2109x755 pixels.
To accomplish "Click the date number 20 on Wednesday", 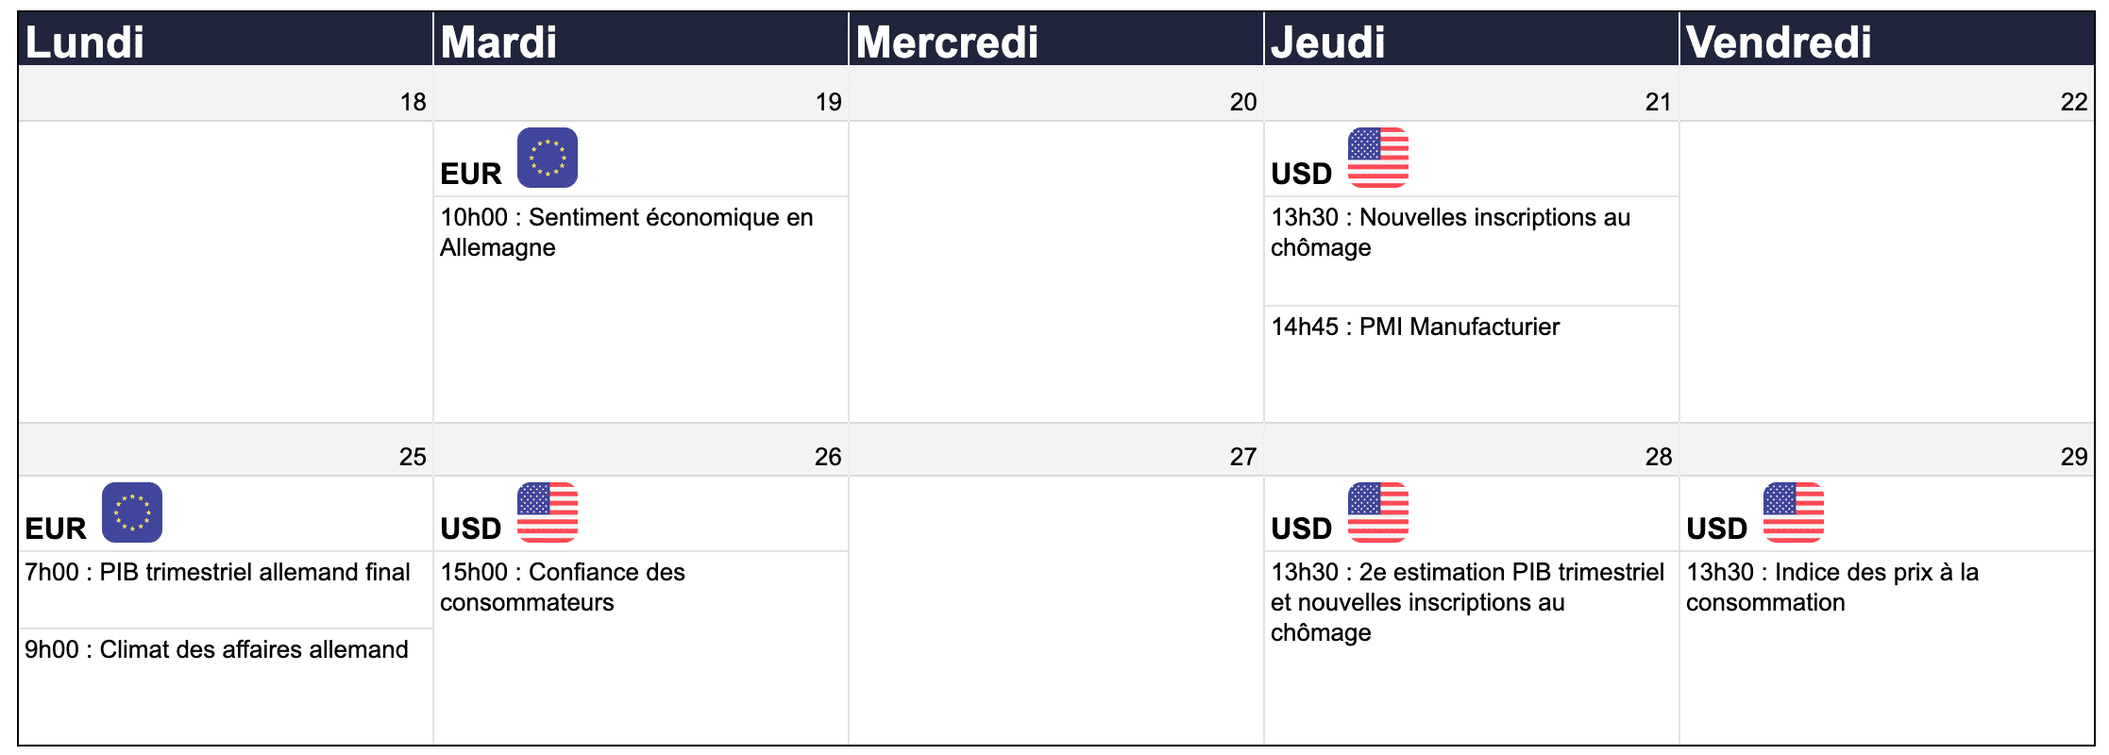I will tap(1243, 102).
